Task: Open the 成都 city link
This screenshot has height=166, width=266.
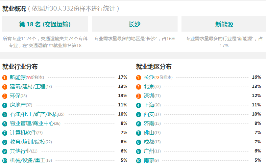Action: (149, 142)
